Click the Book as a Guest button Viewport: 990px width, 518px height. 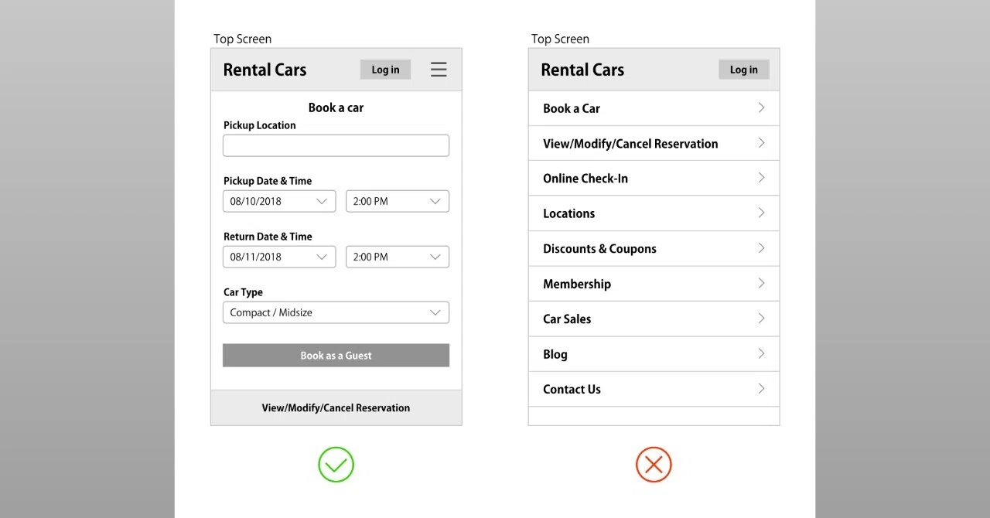point(336,356)
